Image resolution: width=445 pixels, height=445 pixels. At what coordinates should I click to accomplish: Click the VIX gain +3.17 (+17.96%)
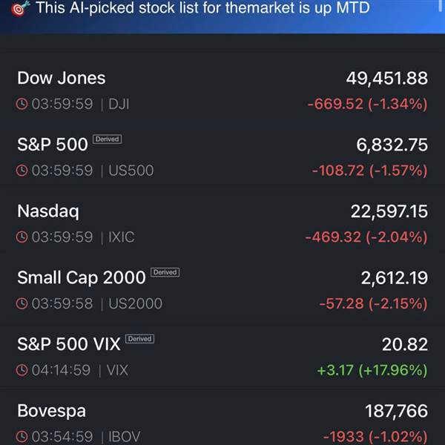[x=372, y=370]
